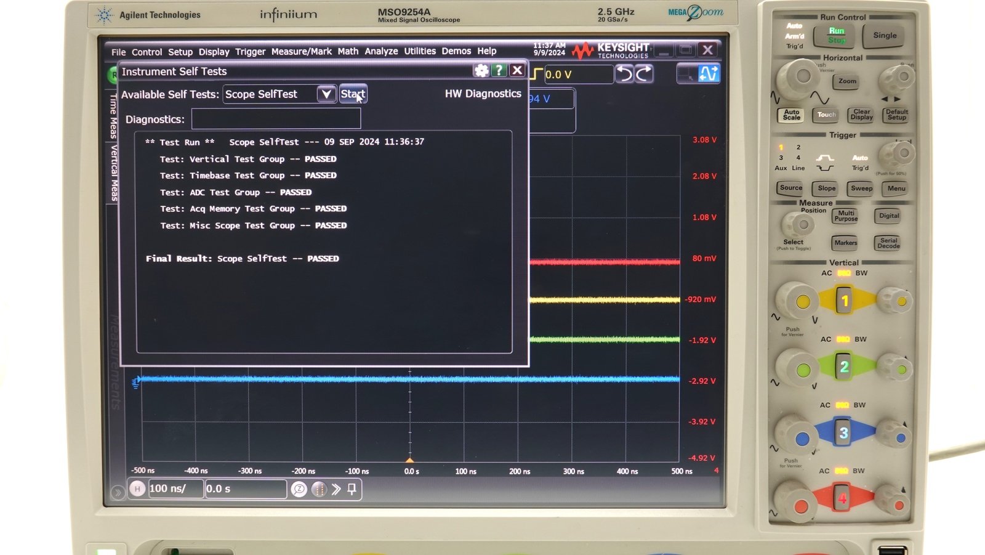Toggle the front-panel Touch button
985x555 pixels.
[x=826, y=115]
